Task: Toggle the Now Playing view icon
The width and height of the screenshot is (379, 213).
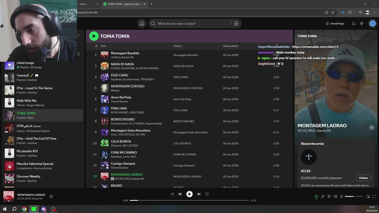Action: point(316,196)
